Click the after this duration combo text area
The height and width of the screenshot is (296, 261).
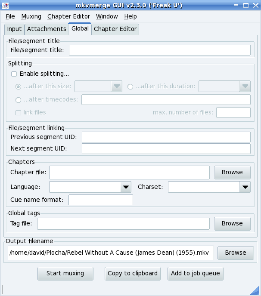pos(219,86)
